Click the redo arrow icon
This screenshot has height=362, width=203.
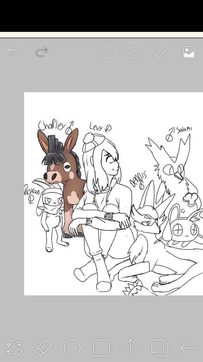click(42, 52)
